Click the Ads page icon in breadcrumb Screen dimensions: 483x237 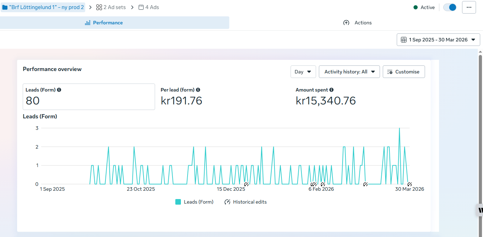coord(141,7)
